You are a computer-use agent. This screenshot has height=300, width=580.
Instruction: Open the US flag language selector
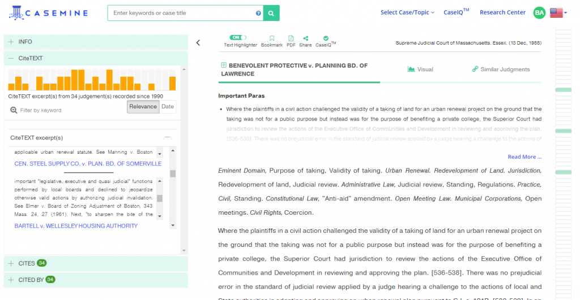pyautogui.click(x=558, y=12)
